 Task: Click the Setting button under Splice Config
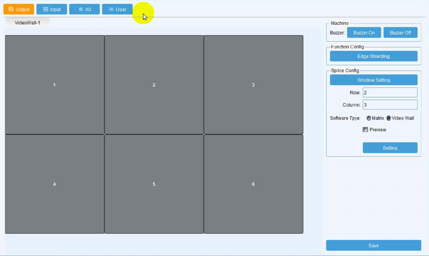pos(390,148)
